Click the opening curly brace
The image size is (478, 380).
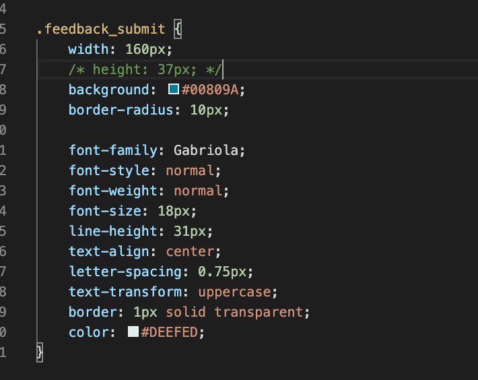click(178, 29)
